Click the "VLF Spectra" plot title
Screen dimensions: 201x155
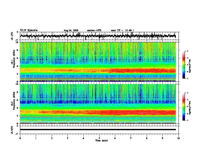29,30
